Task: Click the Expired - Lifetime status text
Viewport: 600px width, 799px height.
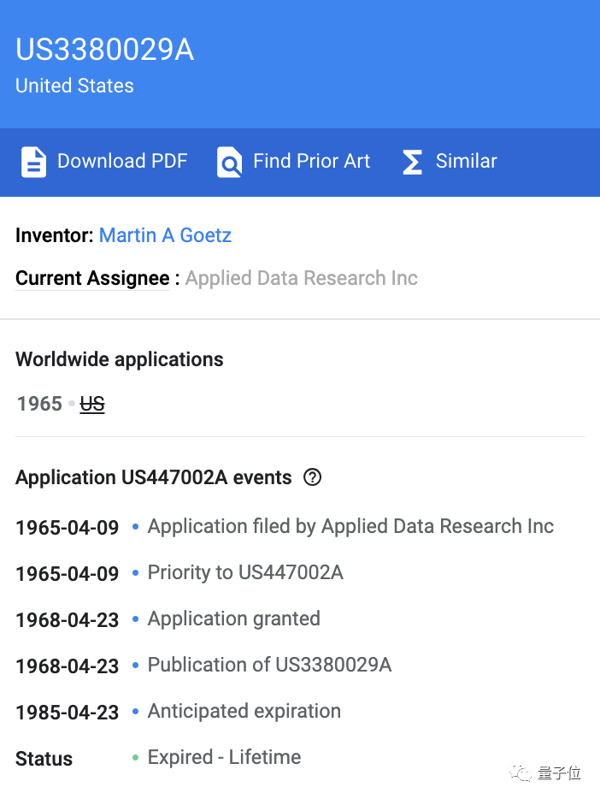Action: pyautogui.click(x=224, y=757)
